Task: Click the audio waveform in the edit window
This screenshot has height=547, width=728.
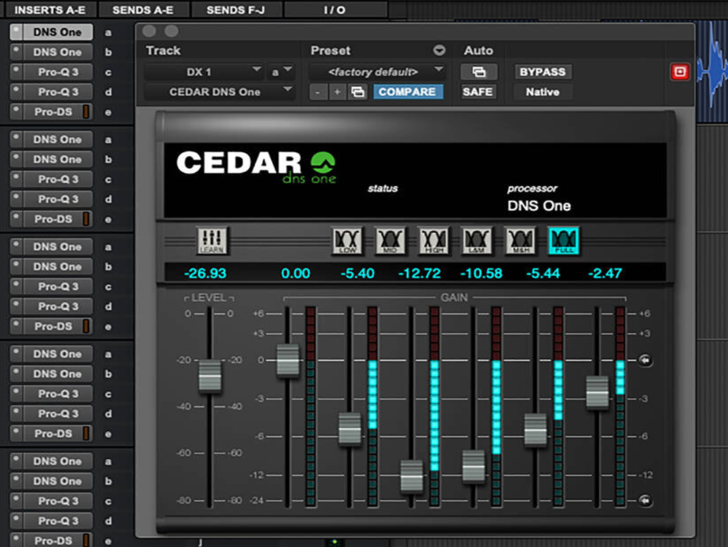Action: 712,72
